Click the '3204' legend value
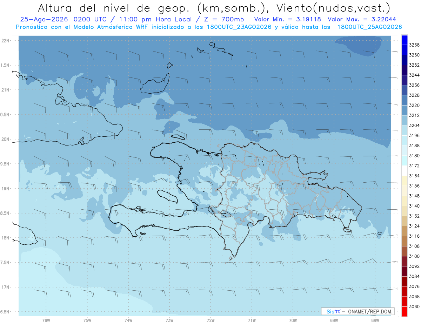 [414, 126]
